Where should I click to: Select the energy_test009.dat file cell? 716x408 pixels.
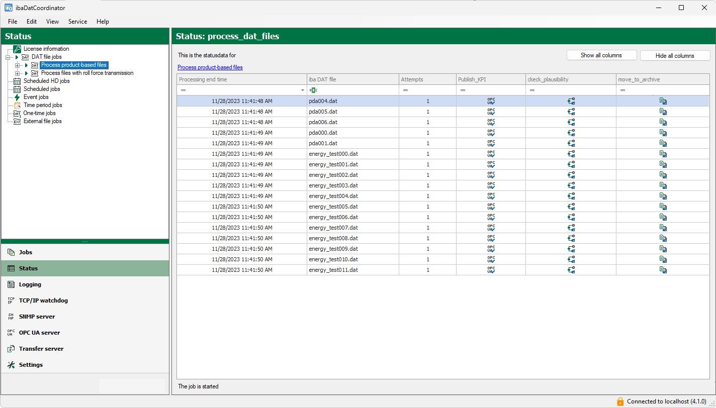[353, 249]
